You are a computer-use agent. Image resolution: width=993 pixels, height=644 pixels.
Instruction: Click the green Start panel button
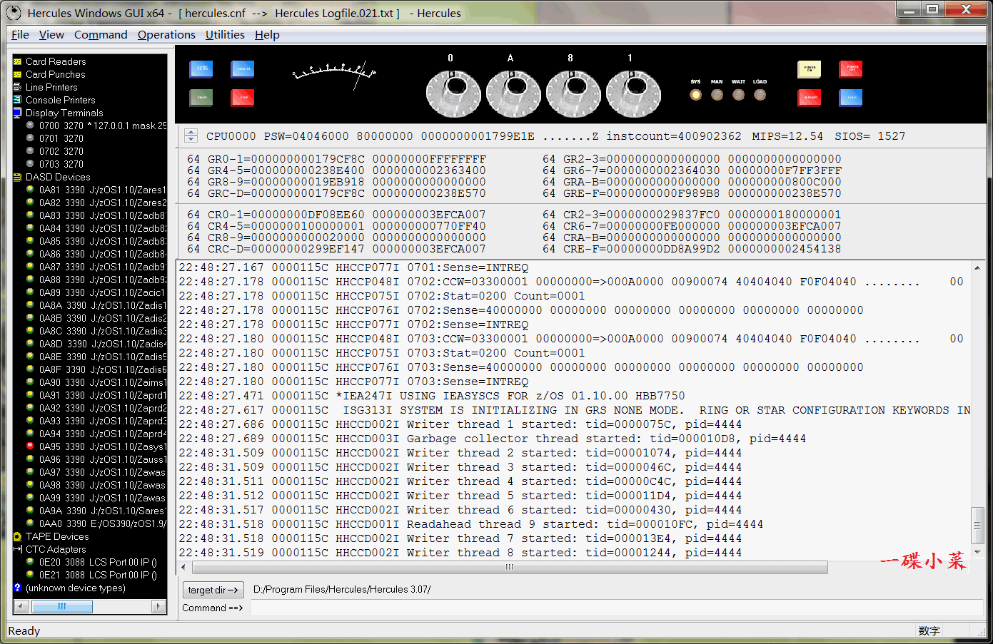(201, 98)
